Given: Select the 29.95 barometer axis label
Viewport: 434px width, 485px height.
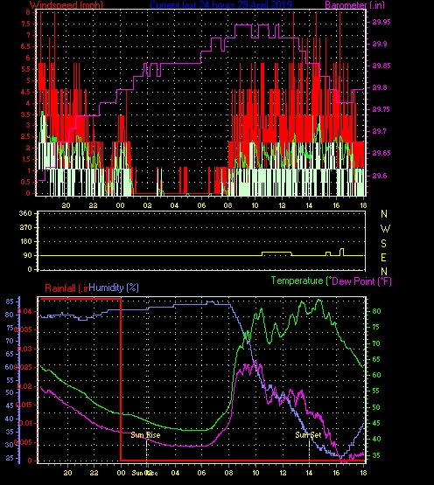Looking at the screenshot, I should (381, 22).
